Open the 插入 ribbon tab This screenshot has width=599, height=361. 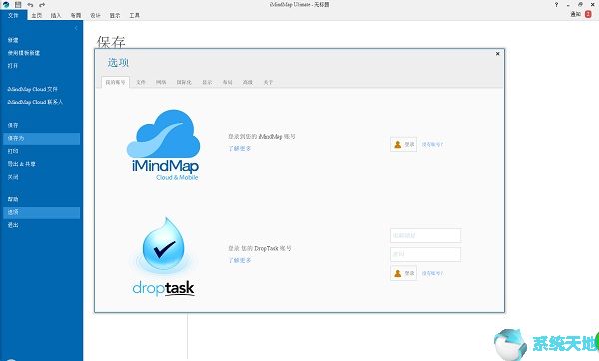pos(56,15)
